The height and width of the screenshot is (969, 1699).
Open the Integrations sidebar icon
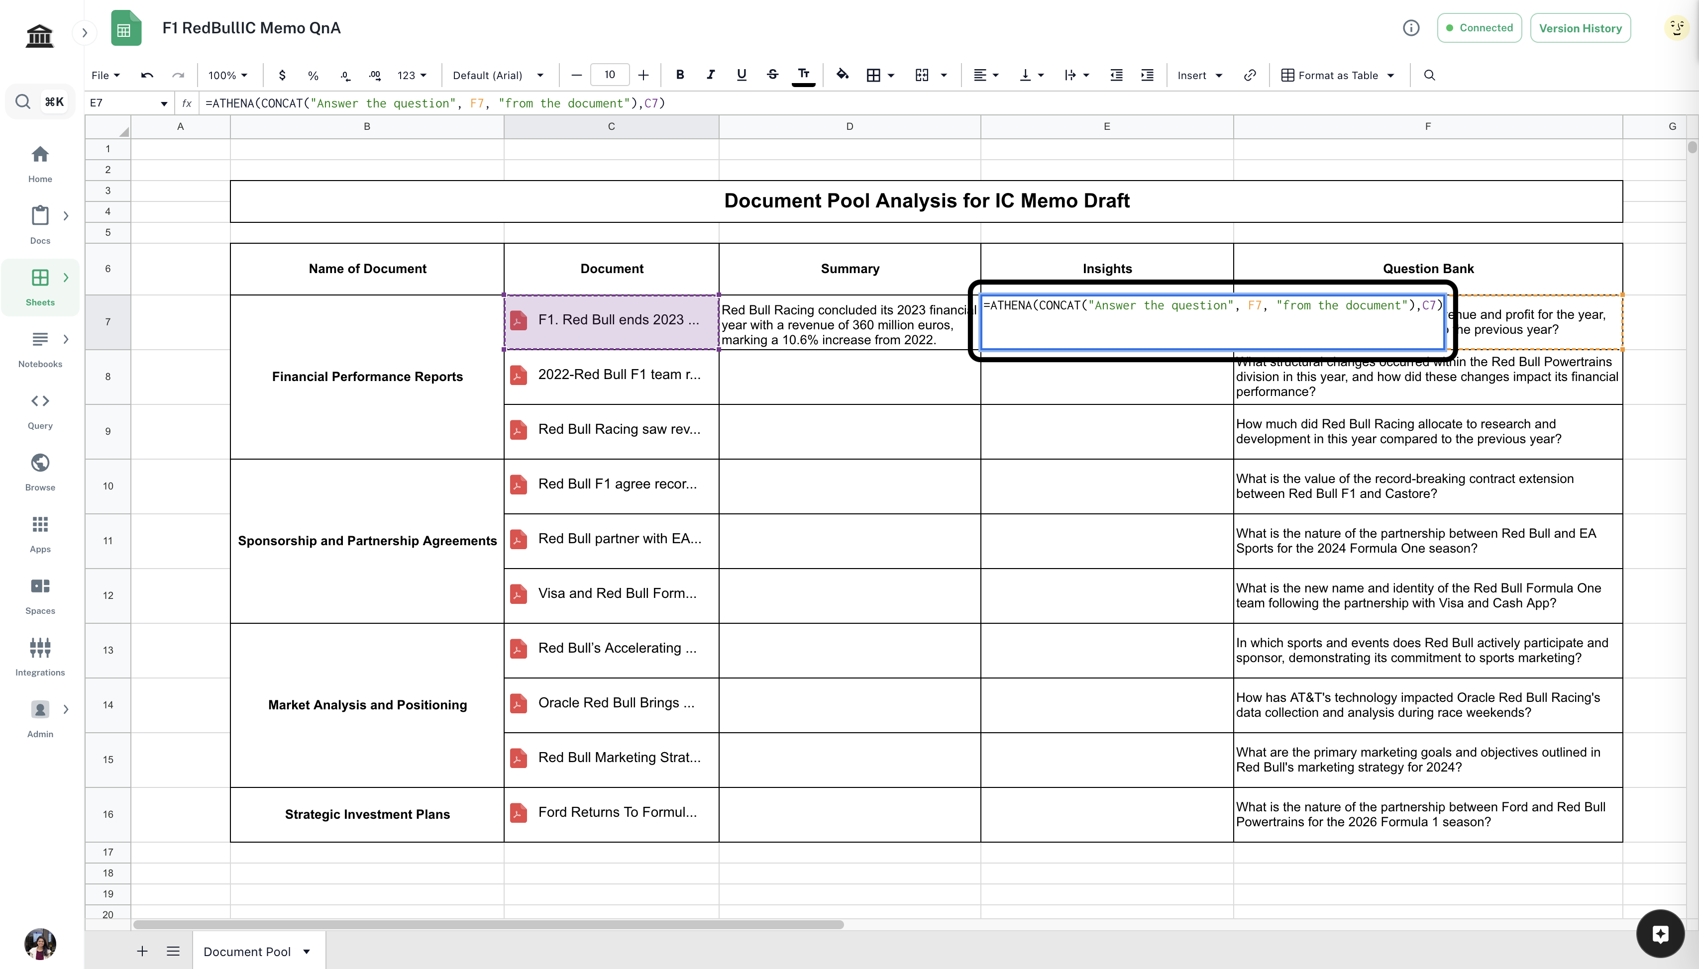[40, 648]
